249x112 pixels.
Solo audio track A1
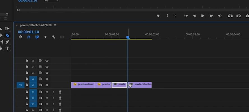point(53,92)
